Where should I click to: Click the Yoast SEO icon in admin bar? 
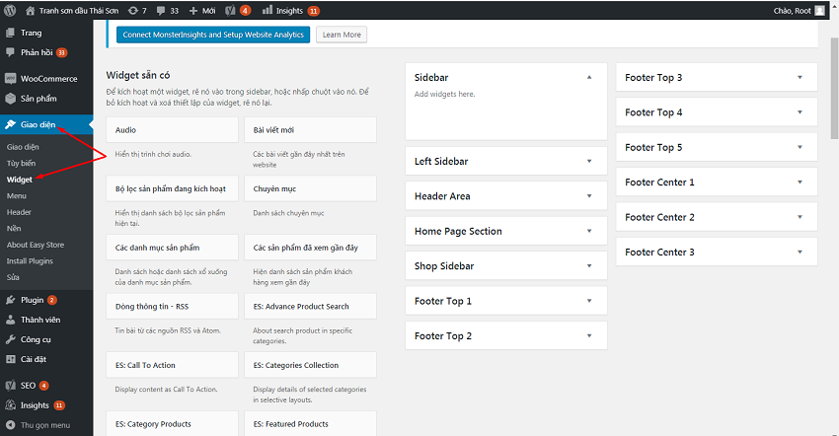coord(230,11)
